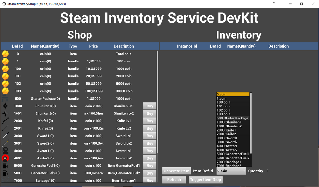Buy the Avatar2 item
This screenshot has height=187, width=319.
click(x=150, y=158)
